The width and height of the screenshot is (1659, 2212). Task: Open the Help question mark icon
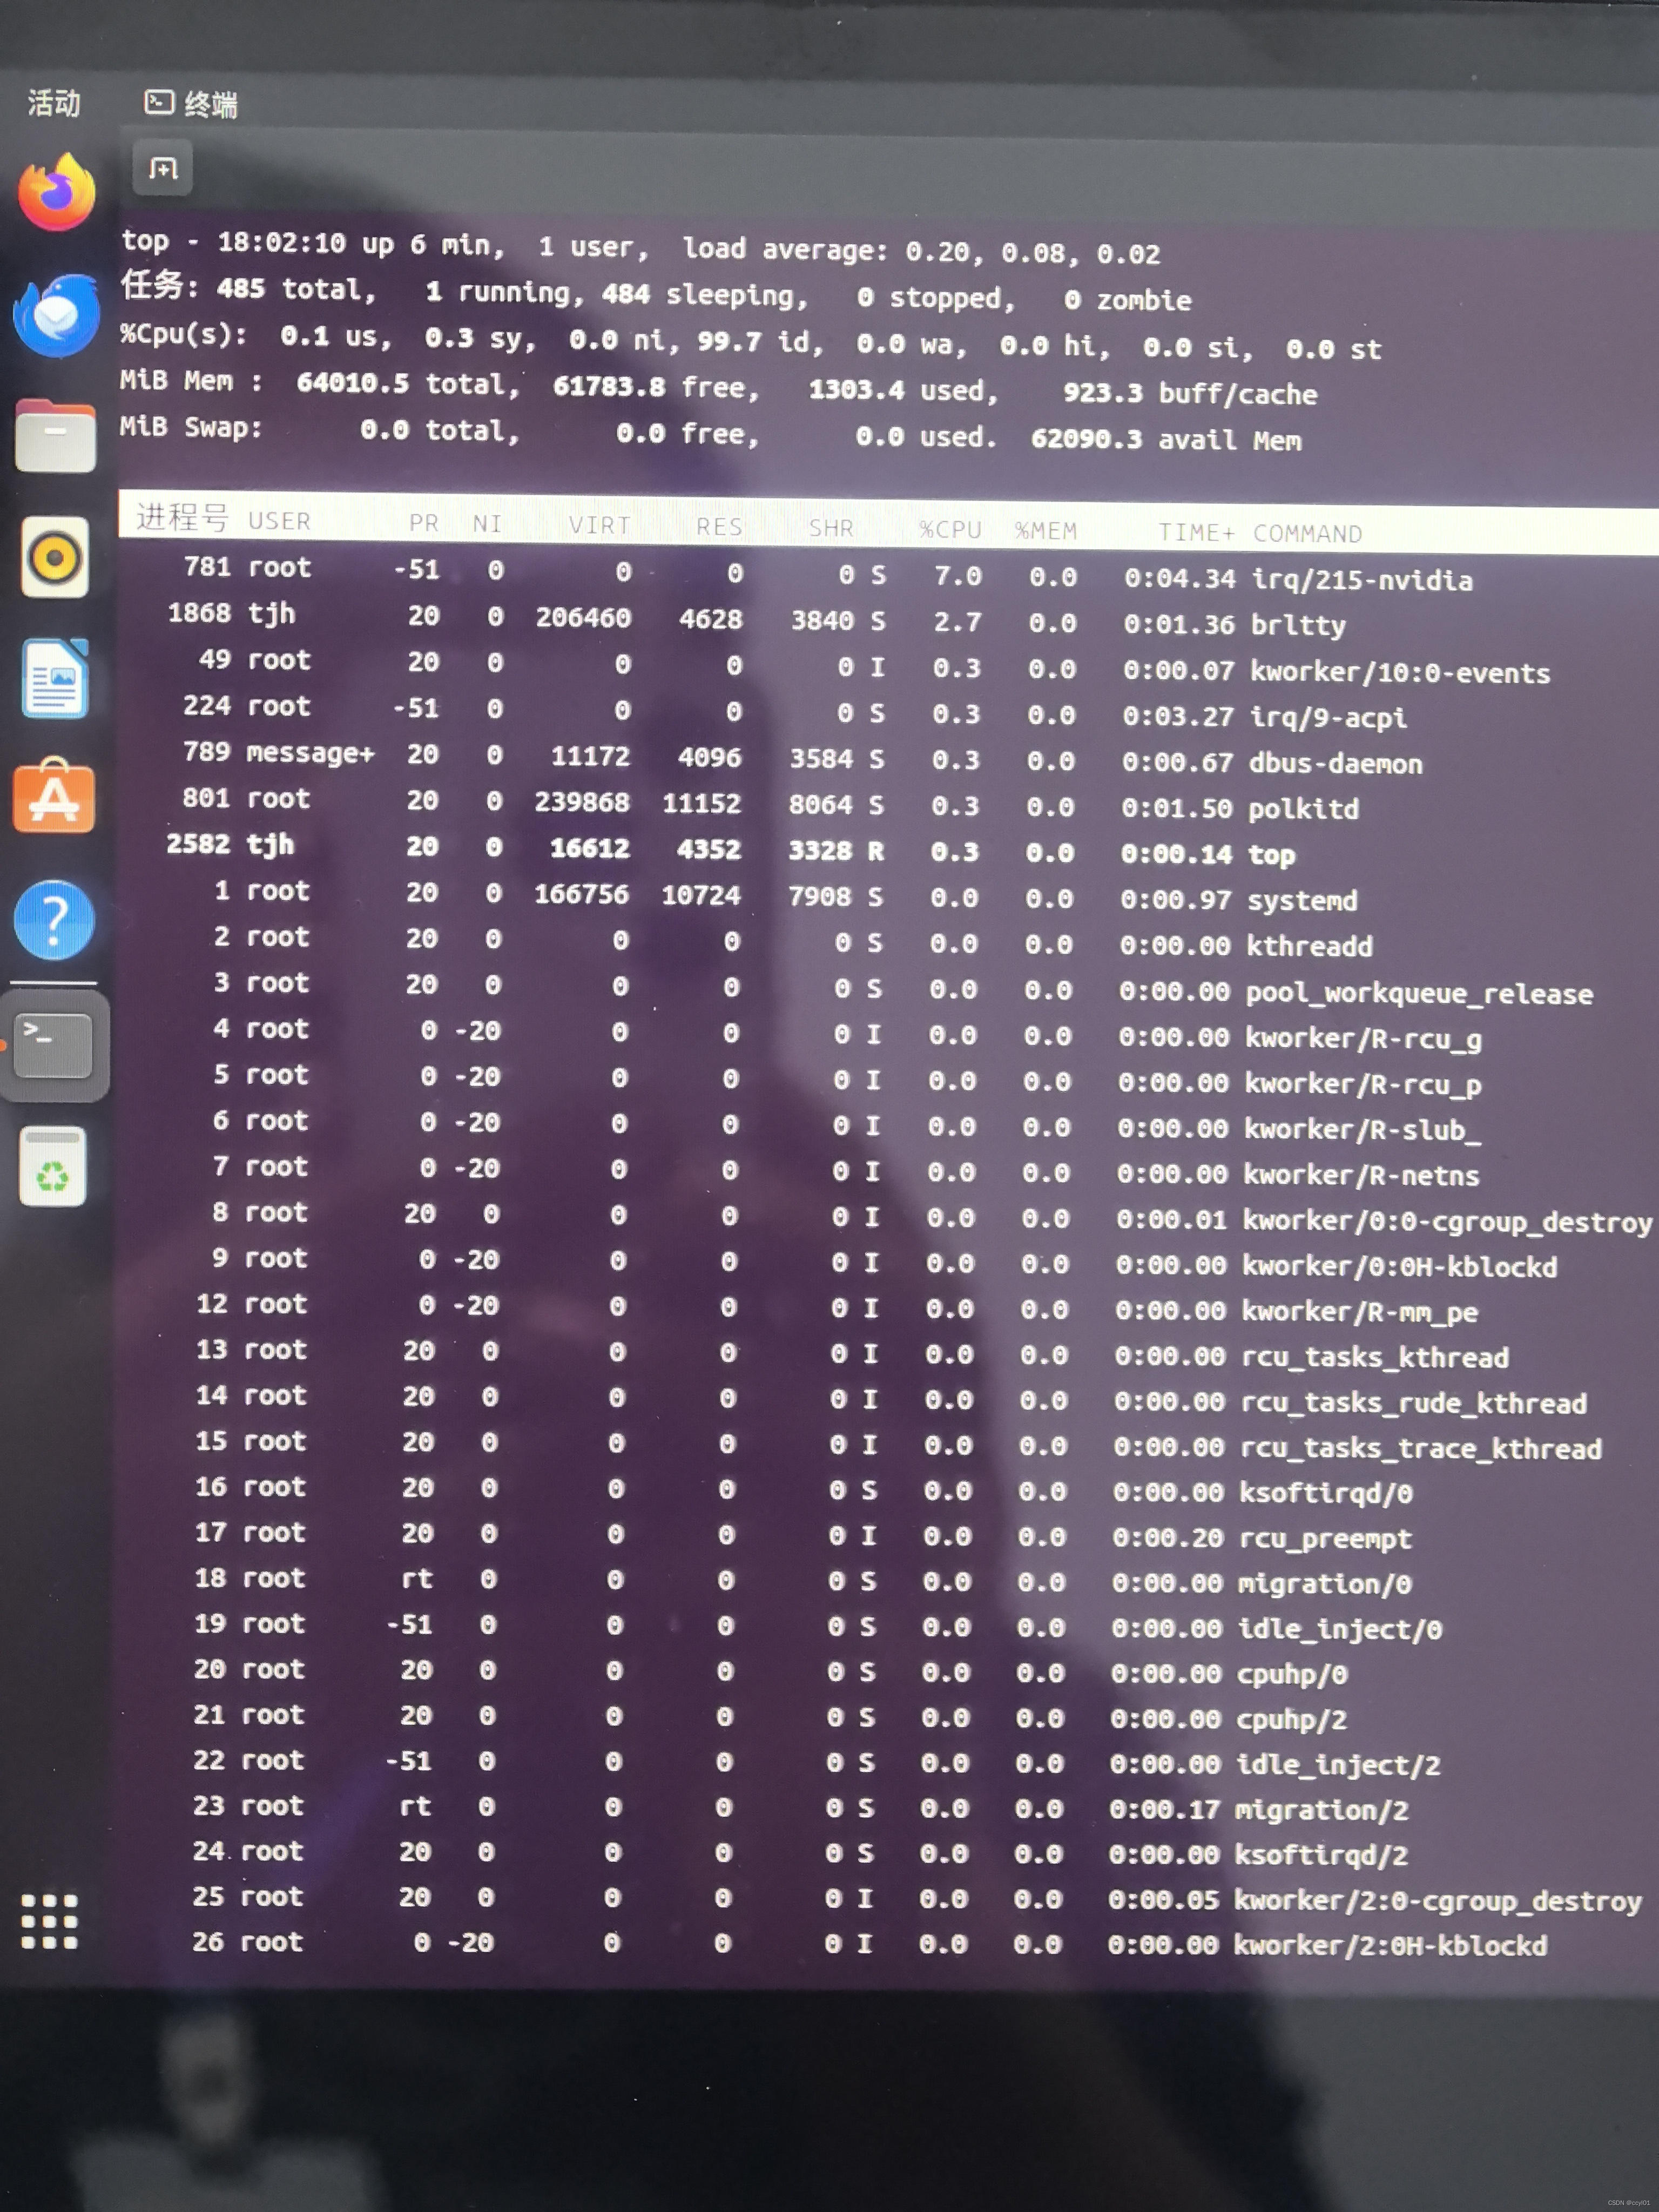[x=54, y=920]
